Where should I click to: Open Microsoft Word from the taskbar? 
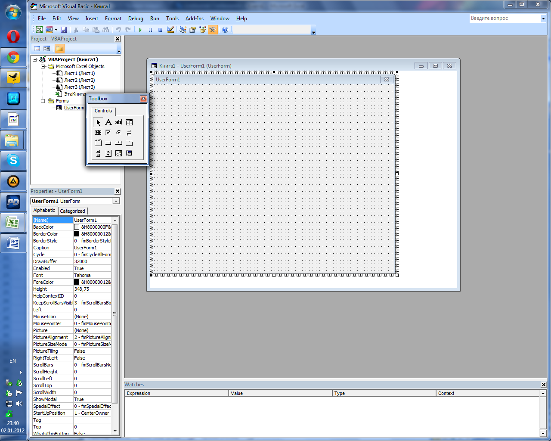(13, 243)
